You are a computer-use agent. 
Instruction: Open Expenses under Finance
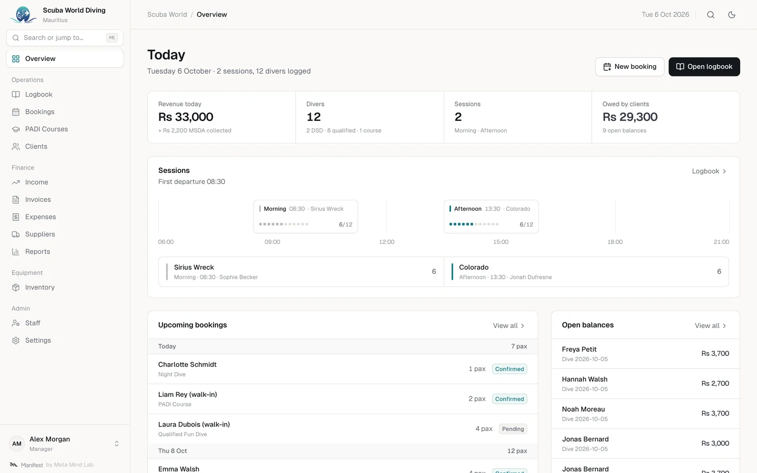(65, 217)
